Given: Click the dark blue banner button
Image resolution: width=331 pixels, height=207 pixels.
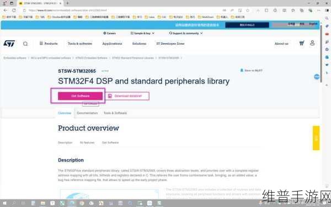Looking at the screenshot, I should pos(247,25).
